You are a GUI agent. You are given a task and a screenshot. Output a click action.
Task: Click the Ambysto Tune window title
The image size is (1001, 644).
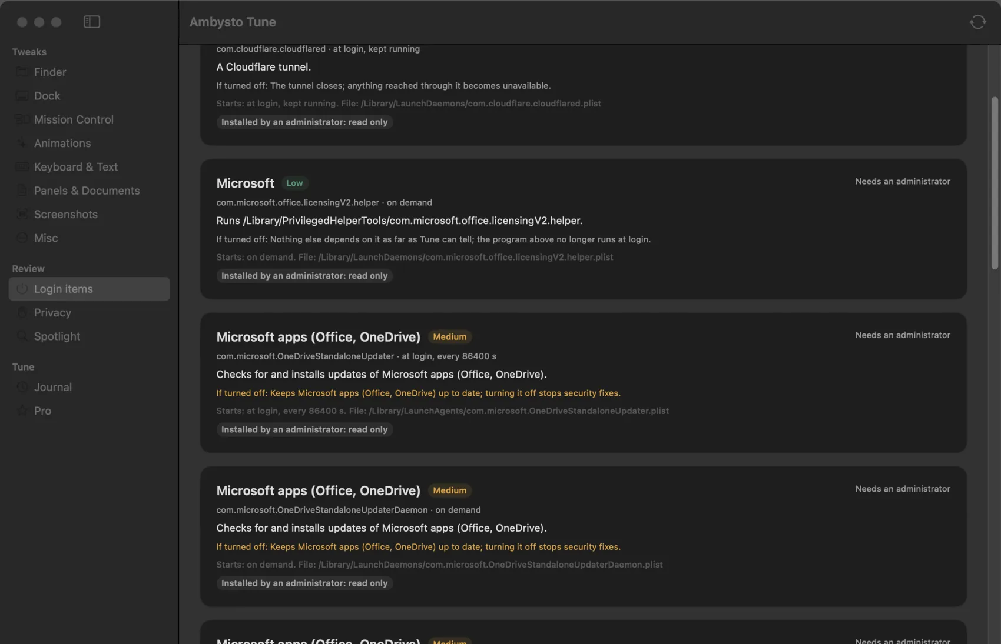(x=233, y=22)
